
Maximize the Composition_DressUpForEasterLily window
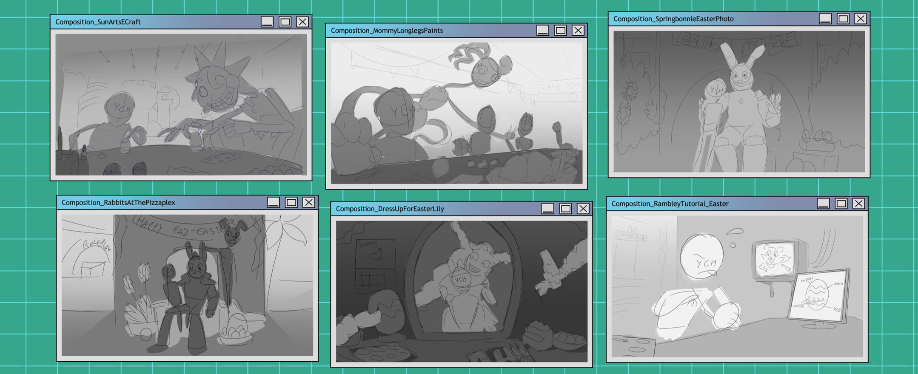565,208
